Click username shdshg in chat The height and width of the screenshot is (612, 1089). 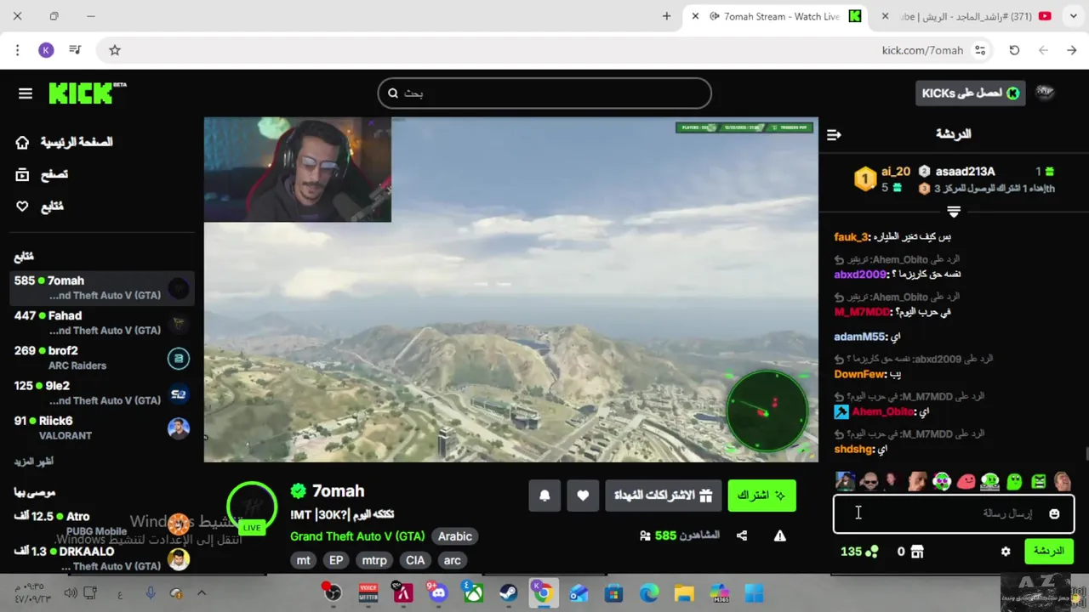854,450
